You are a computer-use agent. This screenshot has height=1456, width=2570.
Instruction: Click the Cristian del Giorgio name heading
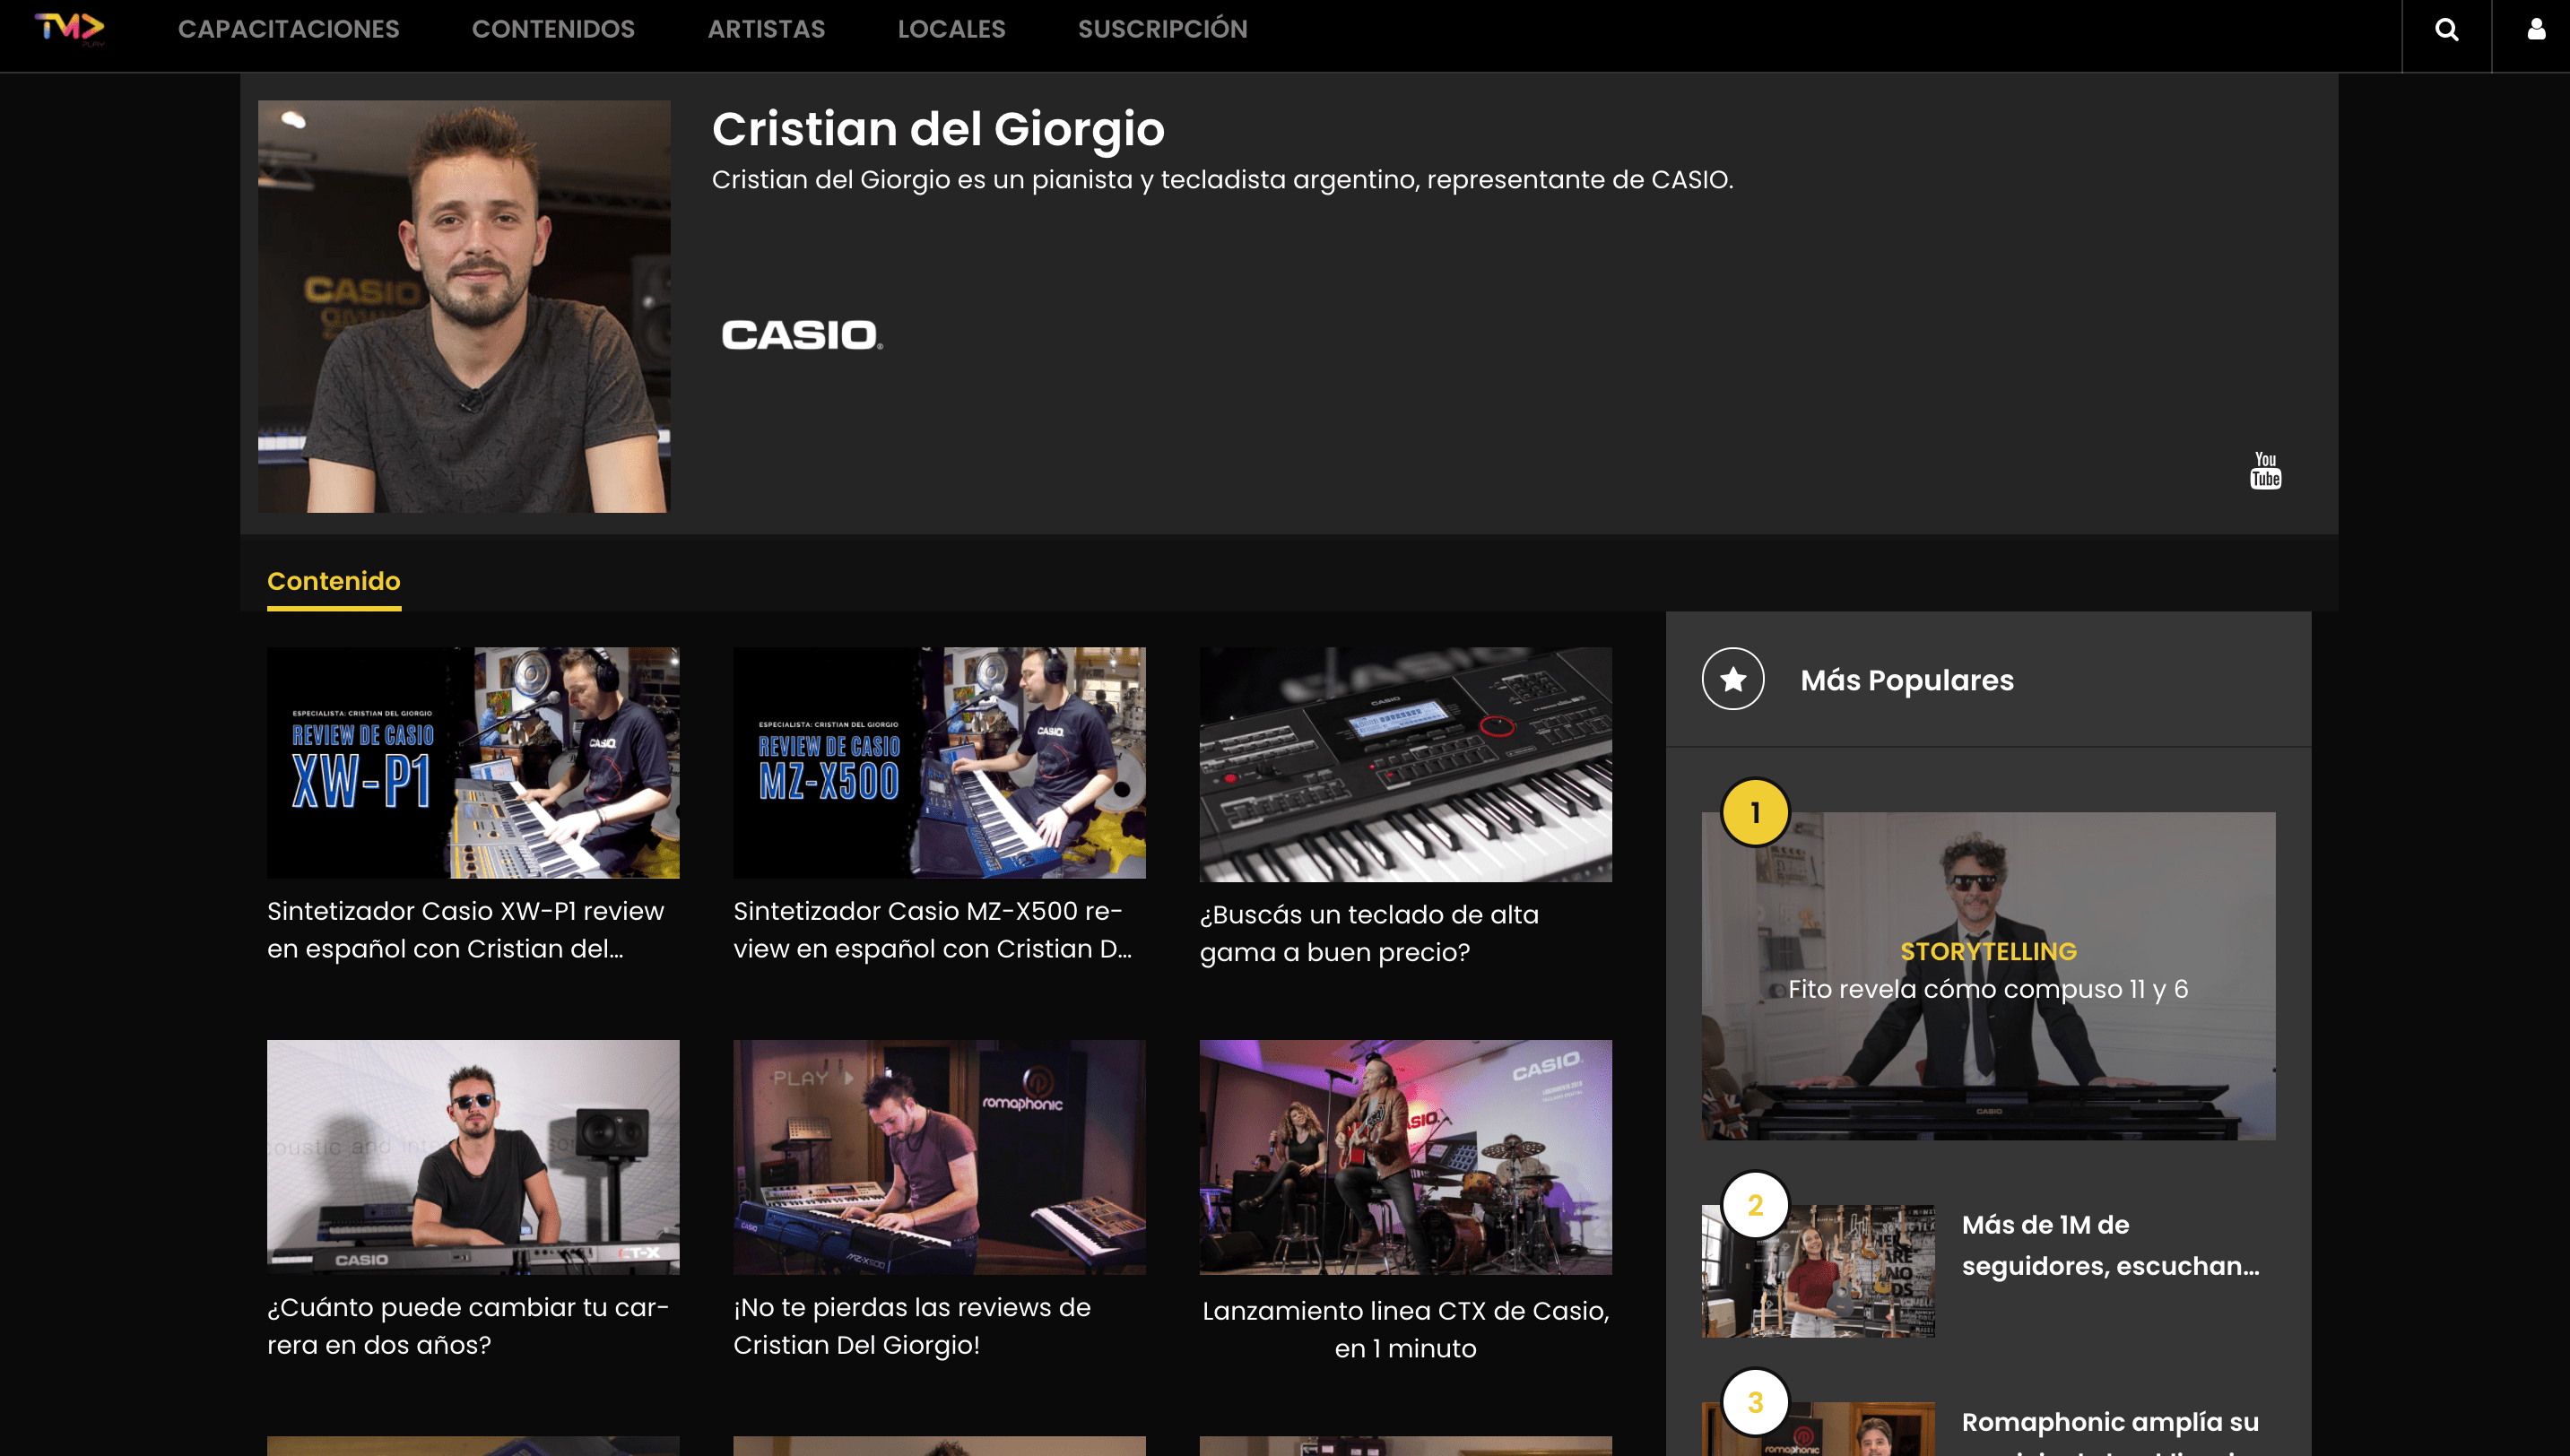(x=938, y=129)
